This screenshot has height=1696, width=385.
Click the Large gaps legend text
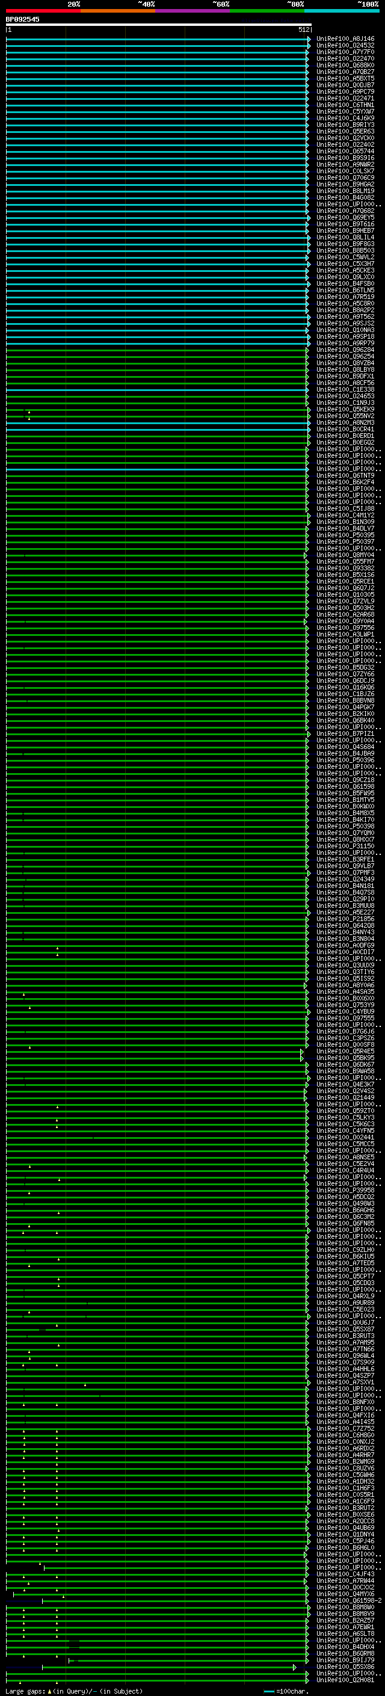74,1691
